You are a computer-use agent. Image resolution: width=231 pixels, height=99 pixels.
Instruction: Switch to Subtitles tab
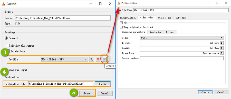tap(181, 18)
